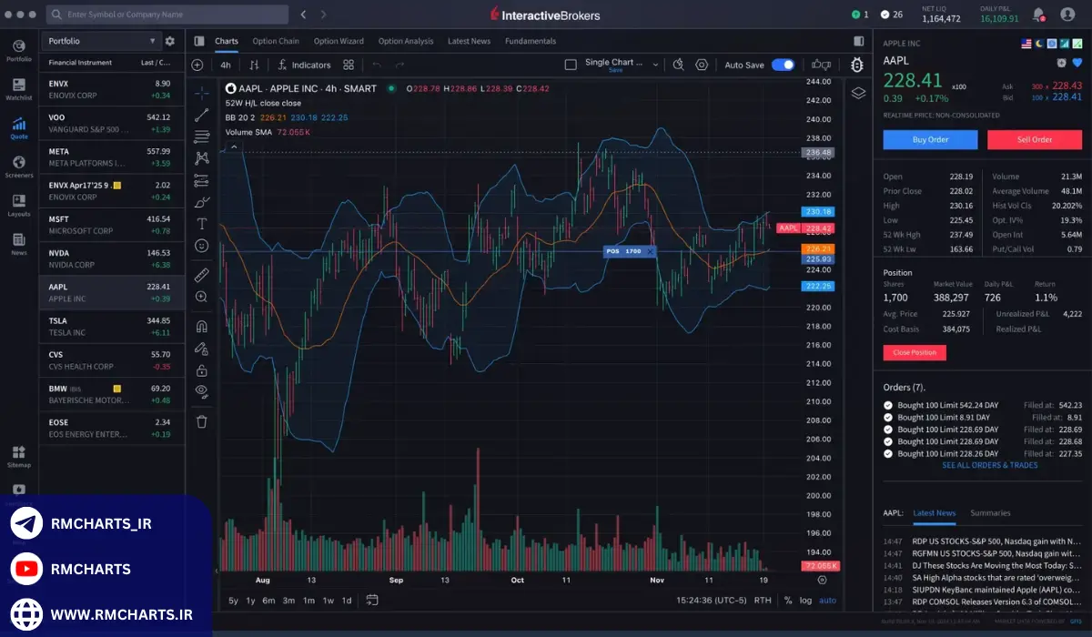Open the Single Chart layout dropdown
1092x637 pixels.
pyautogui.click(x=613, y=64)
